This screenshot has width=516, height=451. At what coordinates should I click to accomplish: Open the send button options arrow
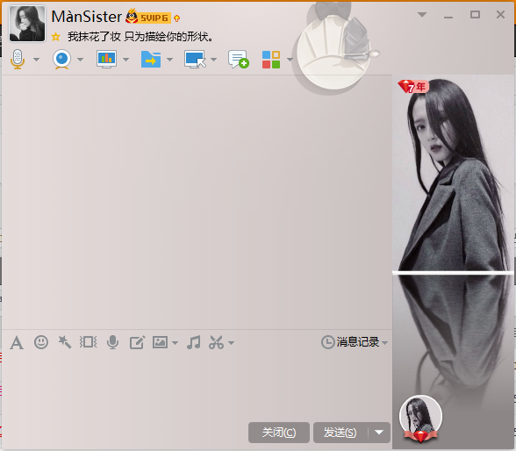pos(379,433)
